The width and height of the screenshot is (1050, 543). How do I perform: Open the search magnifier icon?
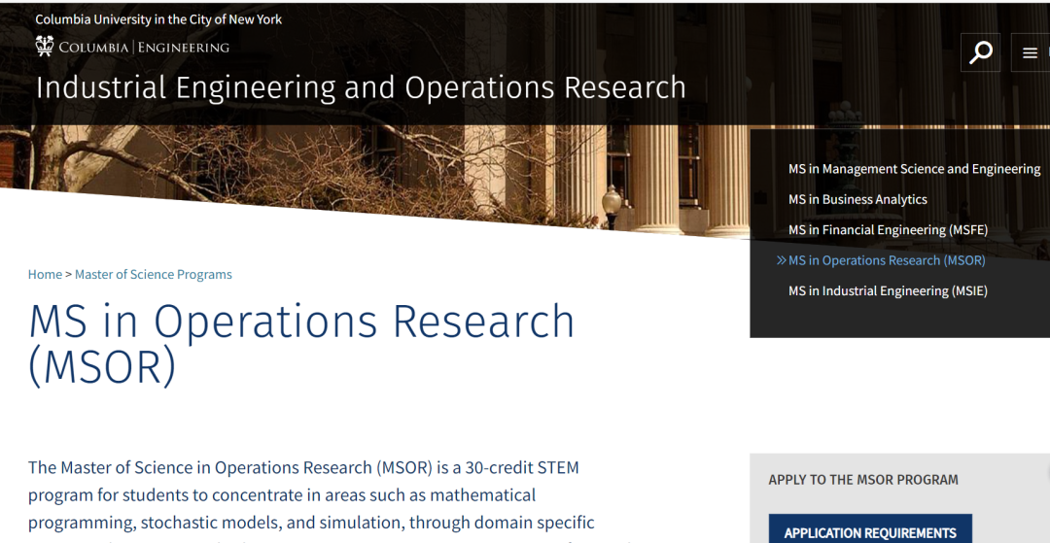point(980,52)
